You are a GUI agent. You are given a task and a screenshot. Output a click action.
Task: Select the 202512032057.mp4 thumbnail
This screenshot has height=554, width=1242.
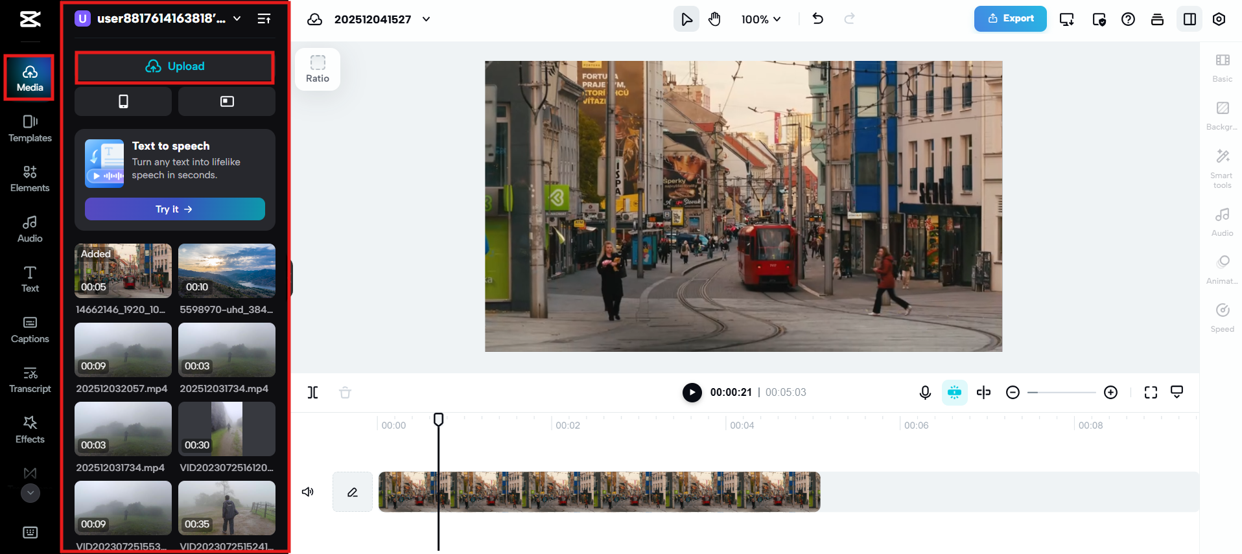click(123, 350)
